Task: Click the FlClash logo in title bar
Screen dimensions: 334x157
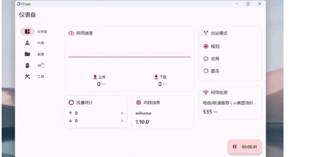Action: (x=18, y=4)
